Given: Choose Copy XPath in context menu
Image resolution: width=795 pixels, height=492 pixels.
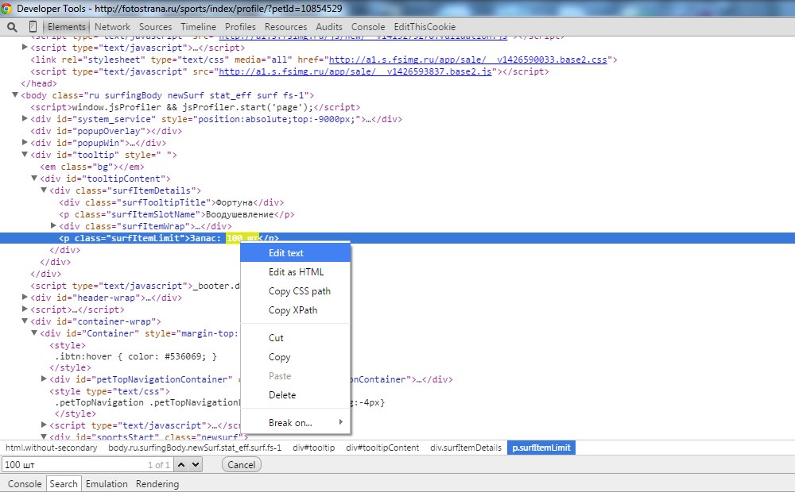Looking at the screenshot, I should coord(293,310).
